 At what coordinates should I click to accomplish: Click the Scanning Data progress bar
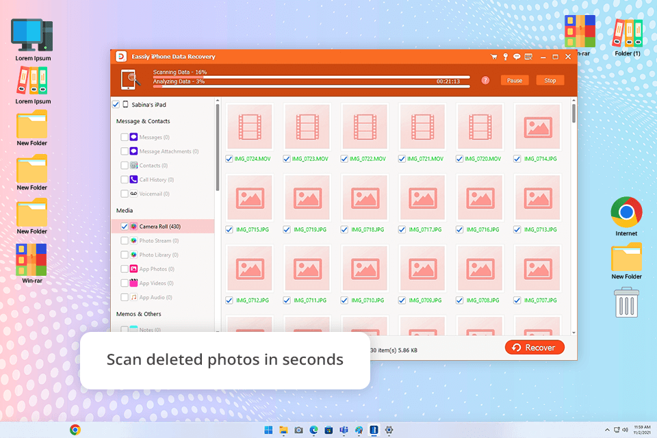click(311, 77)
